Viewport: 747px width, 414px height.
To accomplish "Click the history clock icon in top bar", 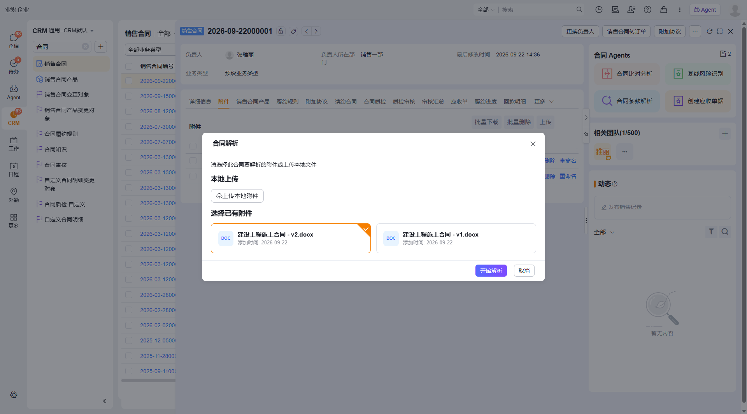I will [599, 10].
